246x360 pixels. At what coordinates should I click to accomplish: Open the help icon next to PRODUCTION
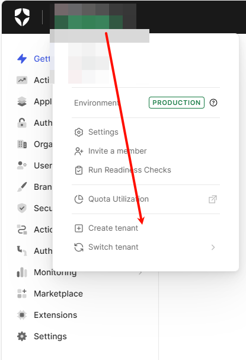point(213,103)
